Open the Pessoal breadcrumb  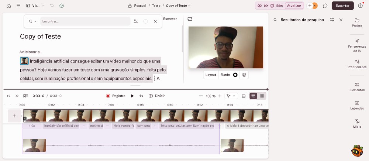140,6
